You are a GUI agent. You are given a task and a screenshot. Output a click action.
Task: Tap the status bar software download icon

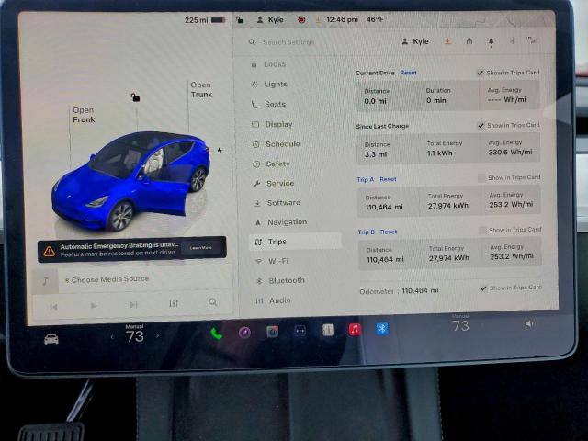tap(318, 20)
